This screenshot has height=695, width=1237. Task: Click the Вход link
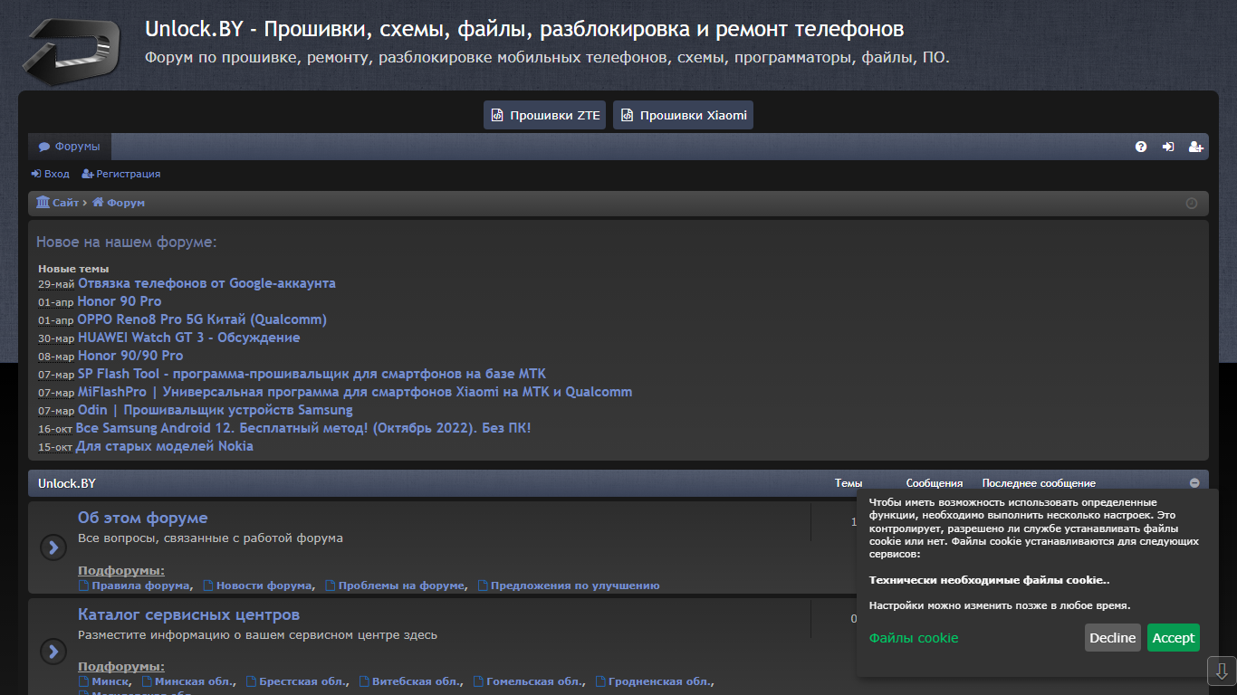click(x=50, y=174)
